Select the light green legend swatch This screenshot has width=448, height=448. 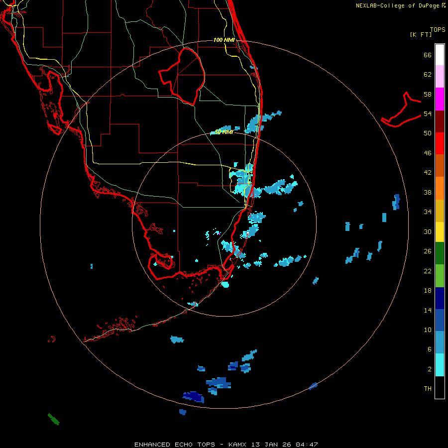point(440,276)
